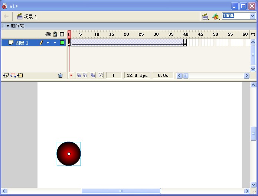Click stage horizontal scroll left arrow
258x196 pixels.
click(x=4, y=191)
